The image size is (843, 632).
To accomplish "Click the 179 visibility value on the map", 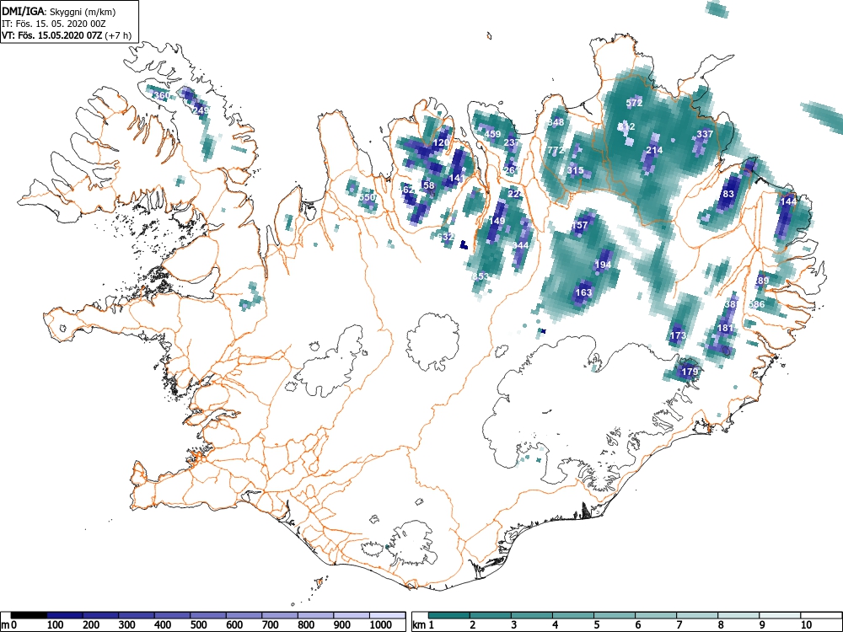I will (x=690, y=372).
